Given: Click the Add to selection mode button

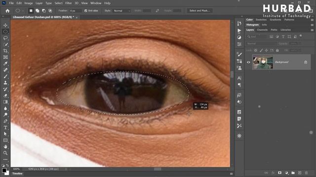Looking at the screenshot, I should coord(38,11).
